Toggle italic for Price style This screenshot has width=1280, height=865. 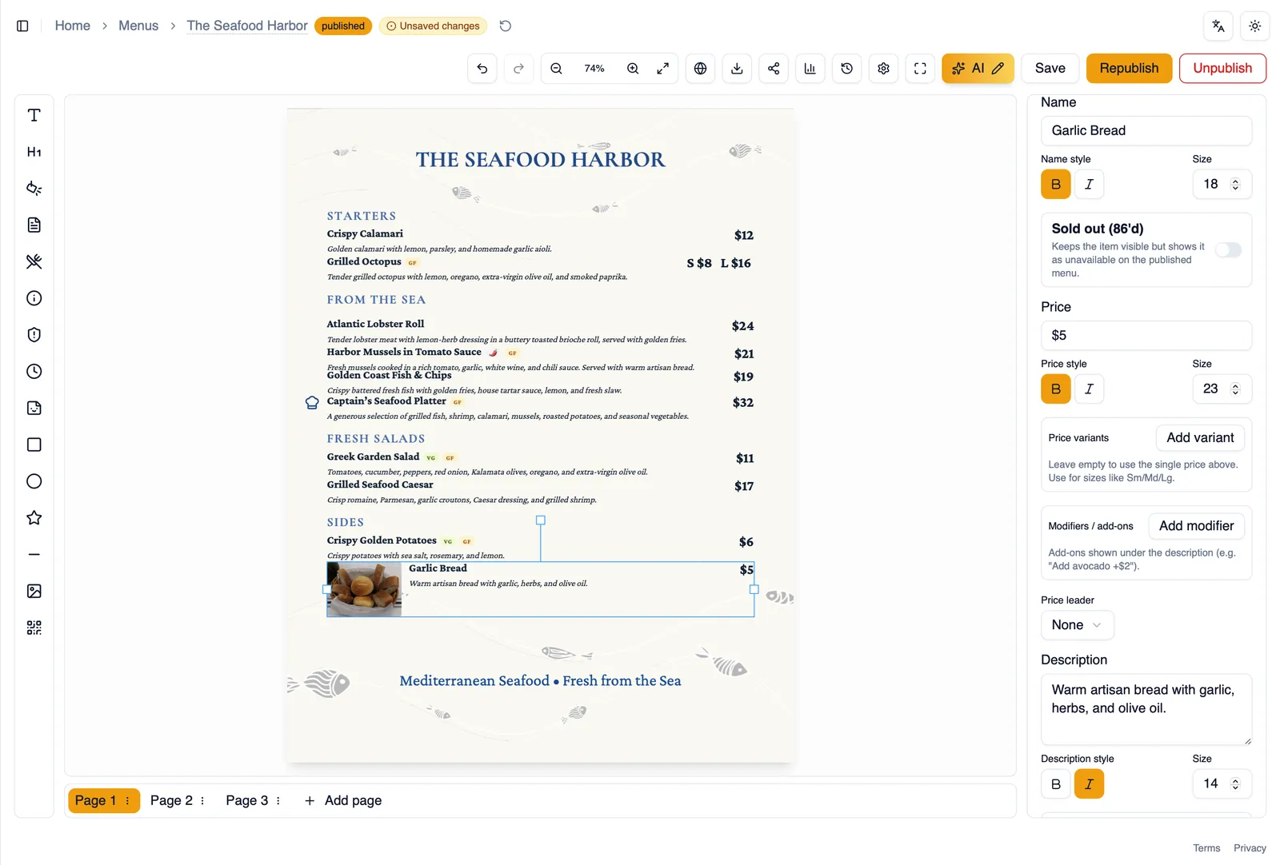coord(1089,389)
